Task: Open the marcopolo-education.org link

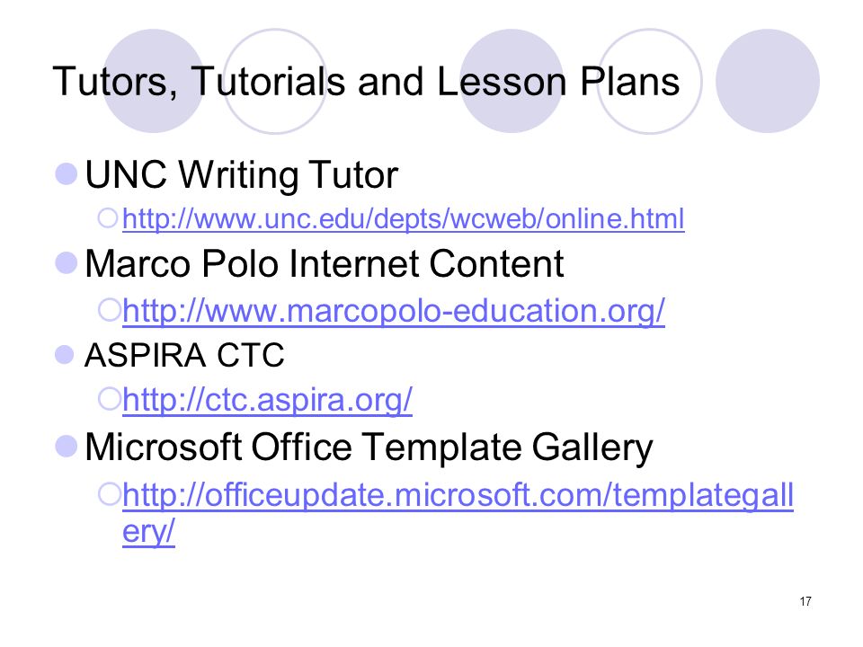Action: click(x=394, y=311)
